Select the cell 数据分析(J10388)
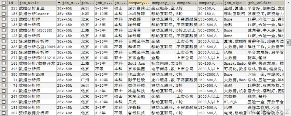 [x=37, y=30]
